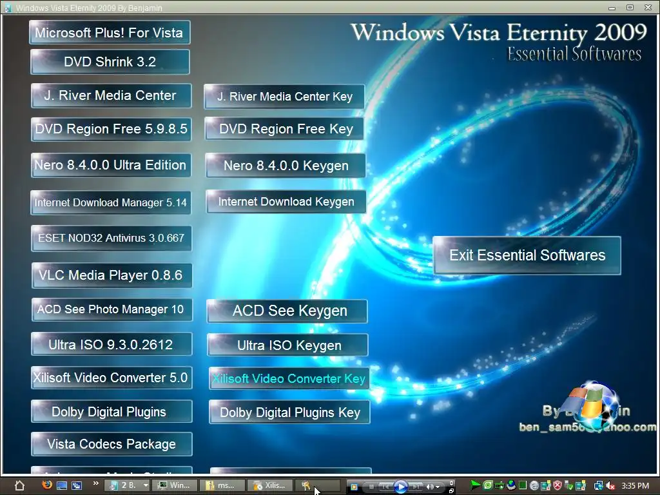Viewport: 660px width, 495px height.
Task: Click the Start home icon on taskbar
Action: click(x=19, y=485)
